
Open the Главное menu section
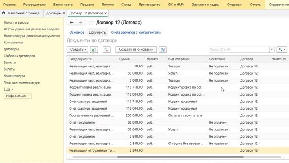pos(9,5)
